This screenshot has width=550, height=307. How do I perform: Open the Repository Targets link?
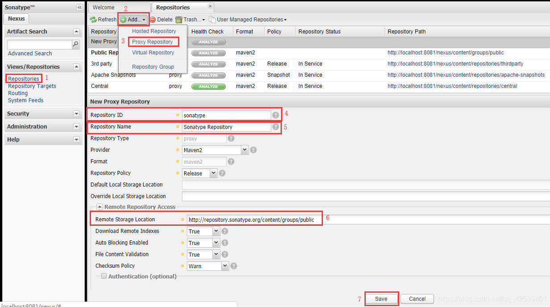tap(32, 86)
